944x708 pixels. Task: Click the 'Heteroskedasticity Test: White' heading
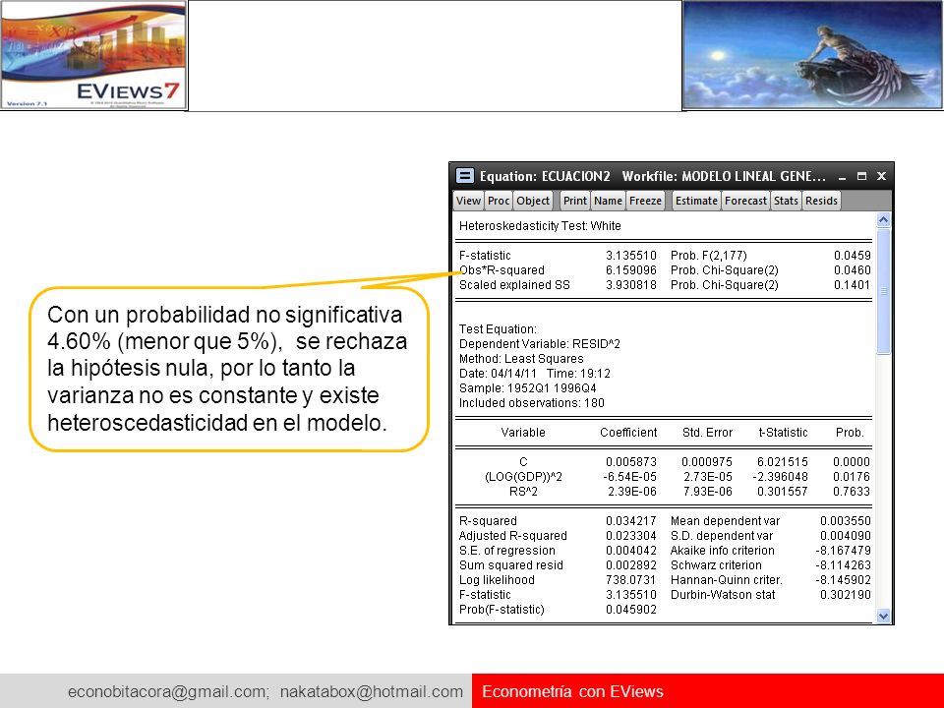[x=540, y=226]
